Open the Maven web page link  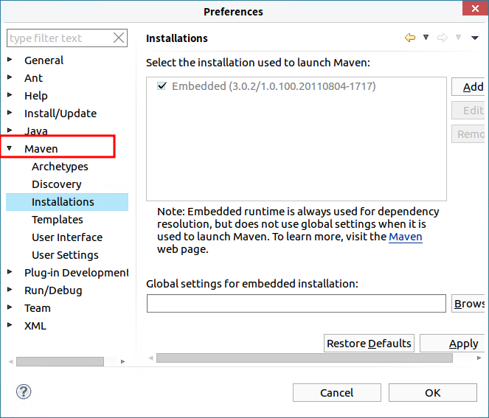coord(406,237)
